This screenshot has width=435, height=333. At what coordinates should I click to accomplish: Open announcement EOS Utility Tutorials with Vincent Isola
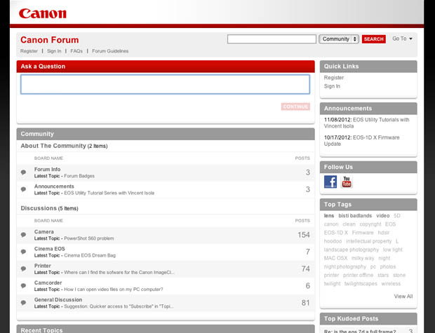coord(366,123)
